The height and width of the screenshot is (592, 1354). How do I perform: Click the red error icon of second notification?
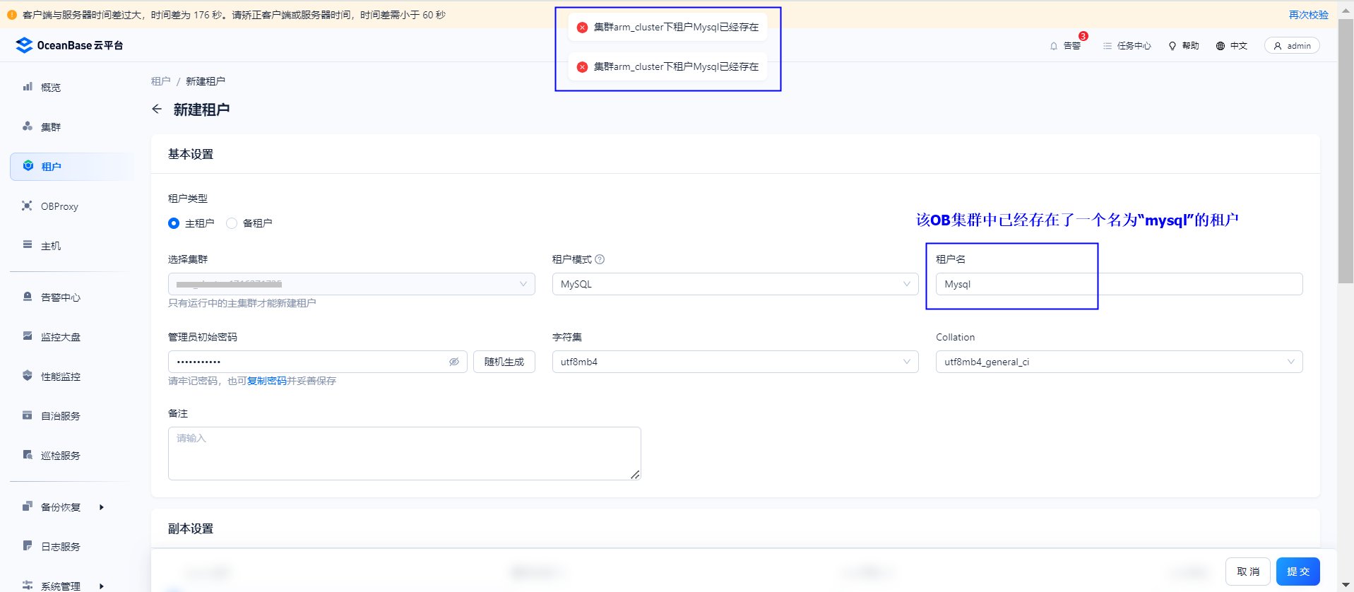pos(582,67)
